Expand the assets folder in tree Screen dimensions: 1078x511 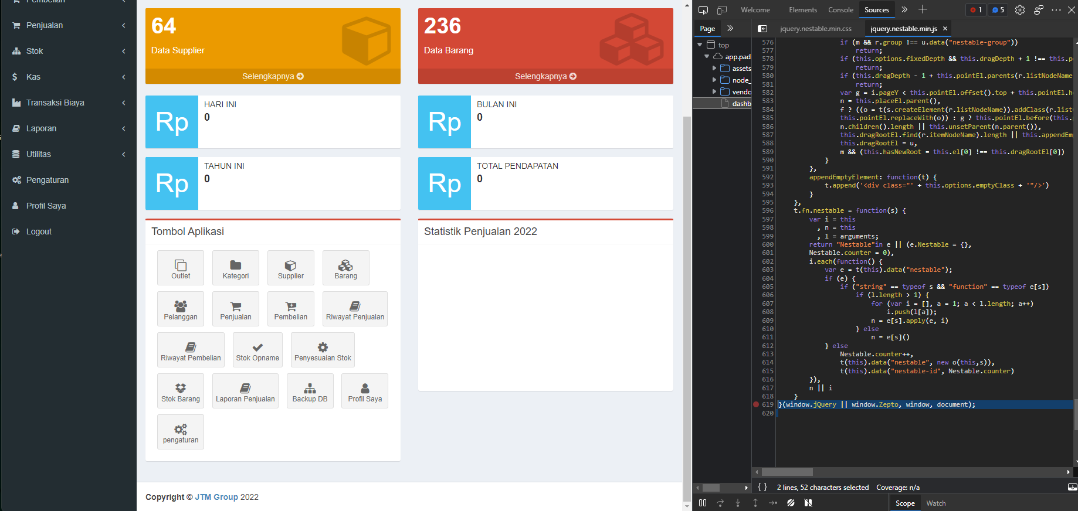click(714, 68)
